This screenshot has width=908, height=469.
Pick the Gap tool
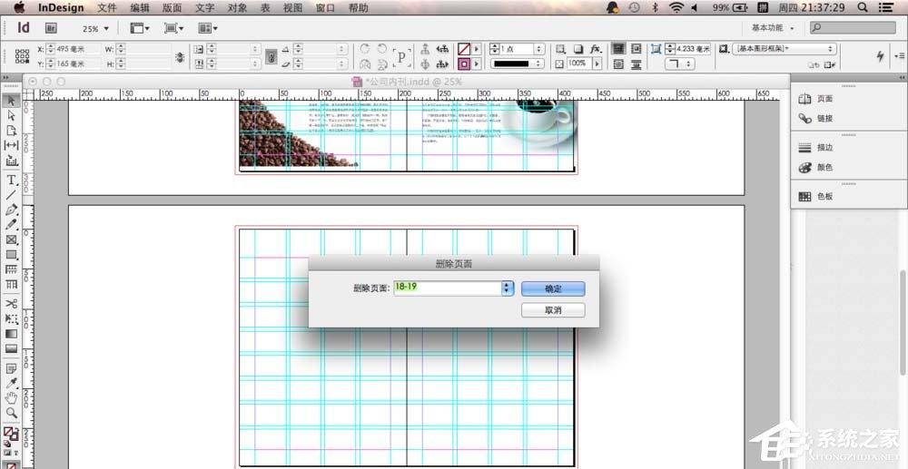tap(12, 145)
